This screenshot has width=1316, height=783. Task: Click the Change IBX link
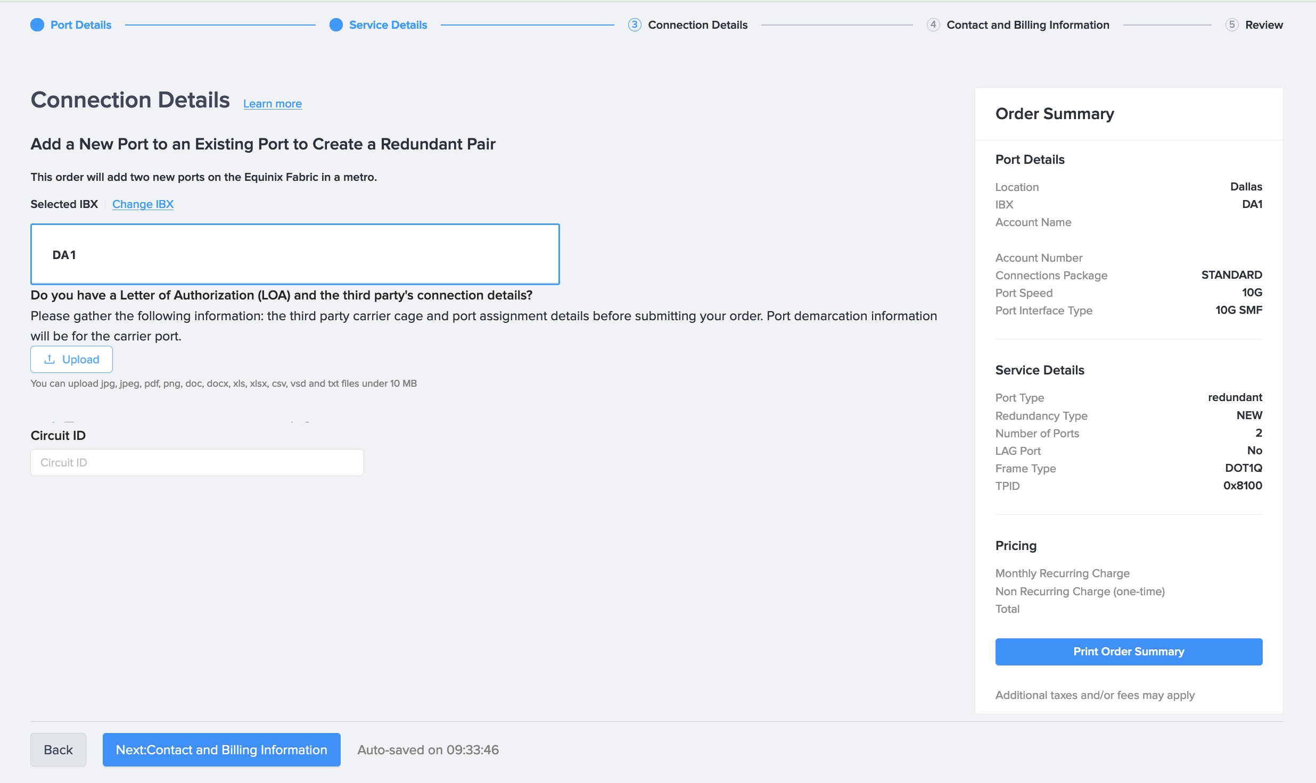tap(143, 204)
